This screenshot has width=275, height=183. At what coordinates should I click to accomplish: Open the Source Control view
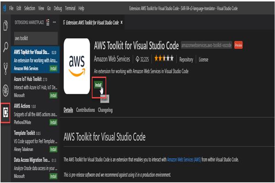(6, 68)
